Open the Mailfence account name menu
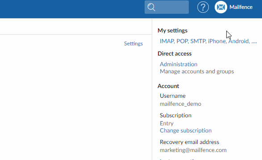Image resolution: width=262 pixels, height=160 pixels. pyautogui.click(x=241, y=7)
